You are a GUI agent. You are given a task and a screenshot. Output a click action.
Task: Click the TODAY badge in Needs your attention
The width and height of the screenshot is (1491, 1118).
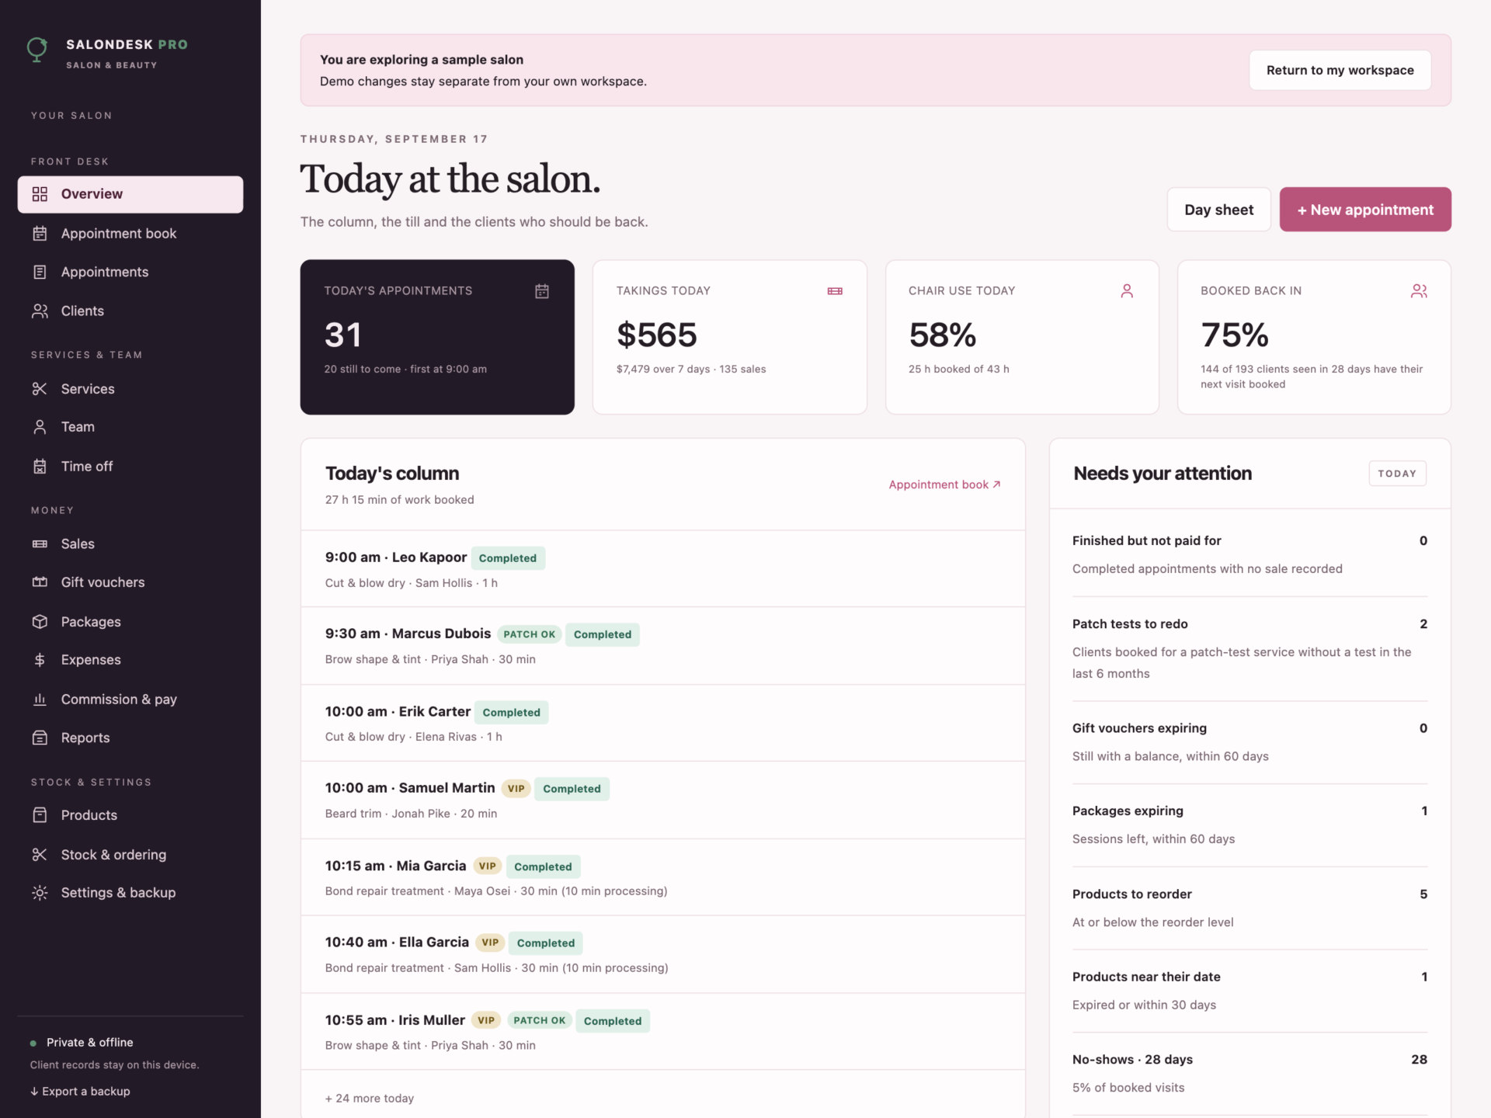(1397, 474)
